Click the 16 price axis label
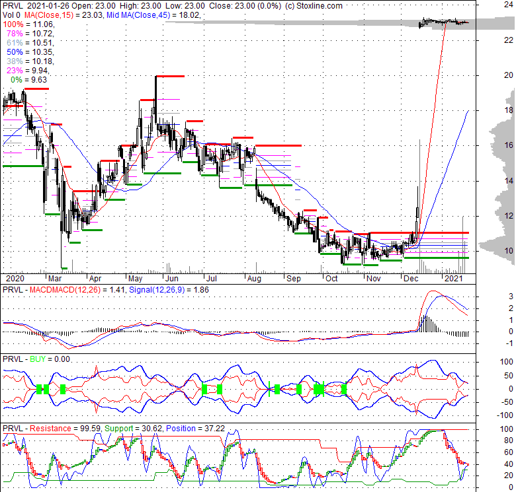The width and height of the screenshot is (516, 492). pyautogui.click(x=509, y=145)
